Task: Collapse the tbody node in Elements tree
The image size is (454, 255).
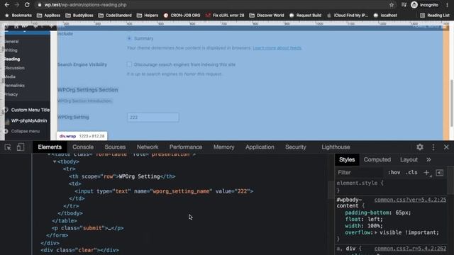Action: [55, 162]
